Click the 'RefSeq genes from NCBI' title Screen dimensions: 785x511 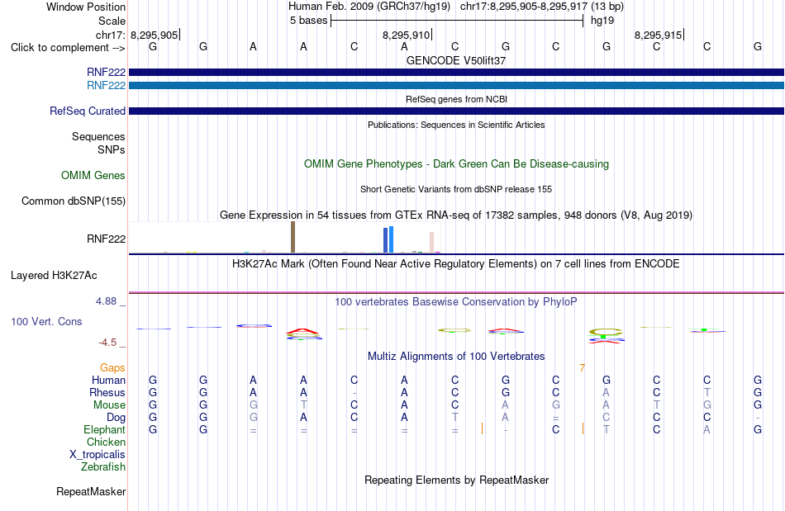tap(456, 99)
